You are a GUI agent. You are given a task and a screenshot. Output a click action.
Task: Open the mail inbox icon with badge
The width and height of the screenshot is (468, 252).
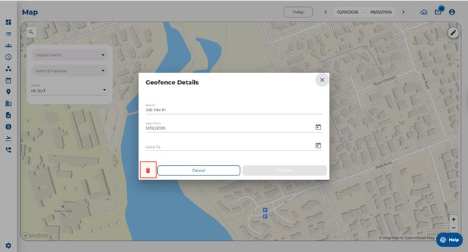[x=438, y=12]
